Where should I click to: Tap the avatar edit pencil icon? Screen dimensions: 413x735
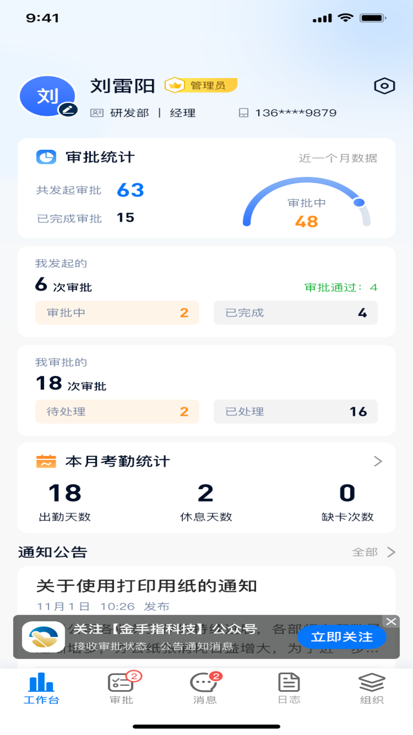point(68,110)
